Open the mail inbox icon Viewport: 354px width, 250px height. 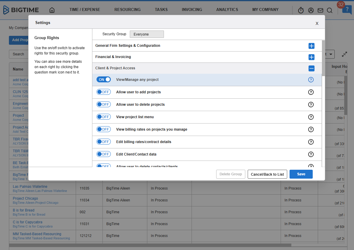(320, 10)
